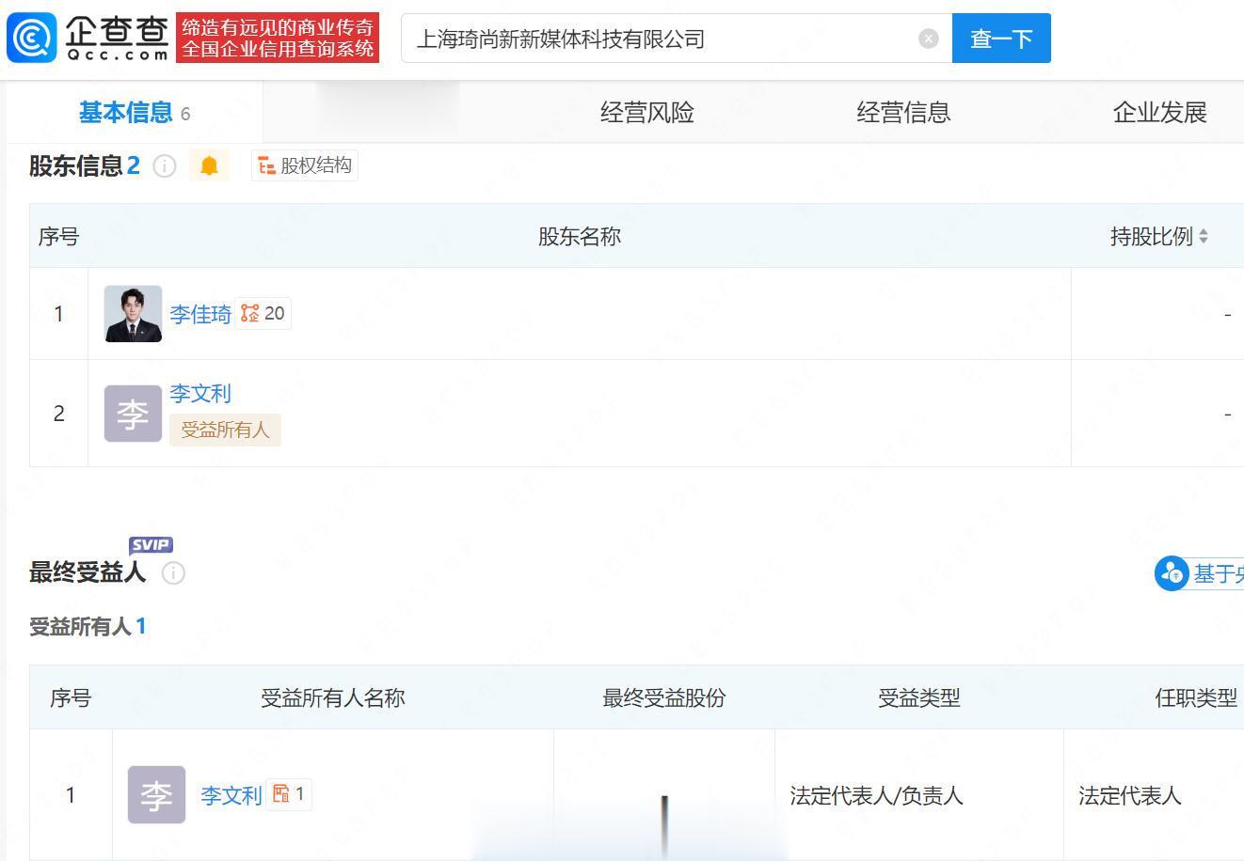Click the 基于 link at right edge

1219,573
